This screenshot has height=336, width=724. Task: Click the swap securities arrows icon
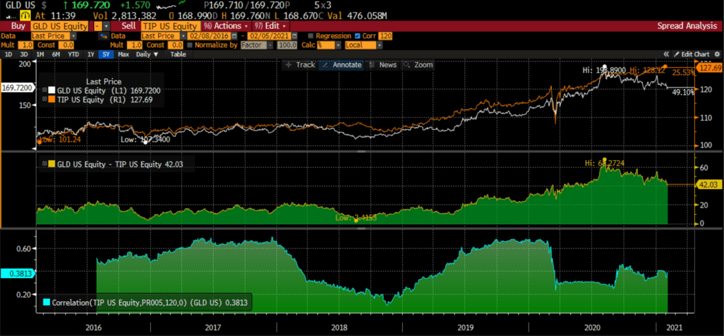103,36
